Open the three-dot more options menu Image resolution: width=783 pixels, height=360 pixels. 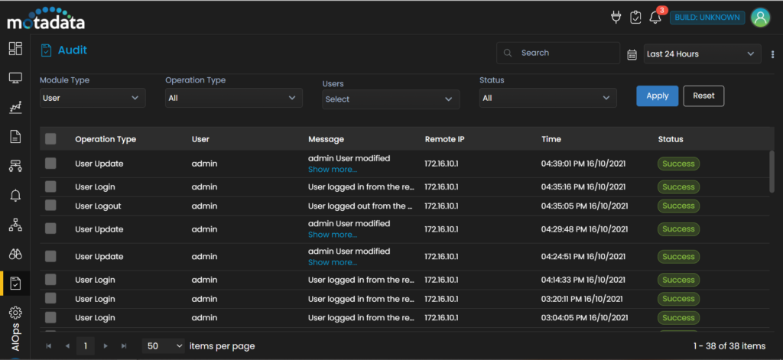772,54
